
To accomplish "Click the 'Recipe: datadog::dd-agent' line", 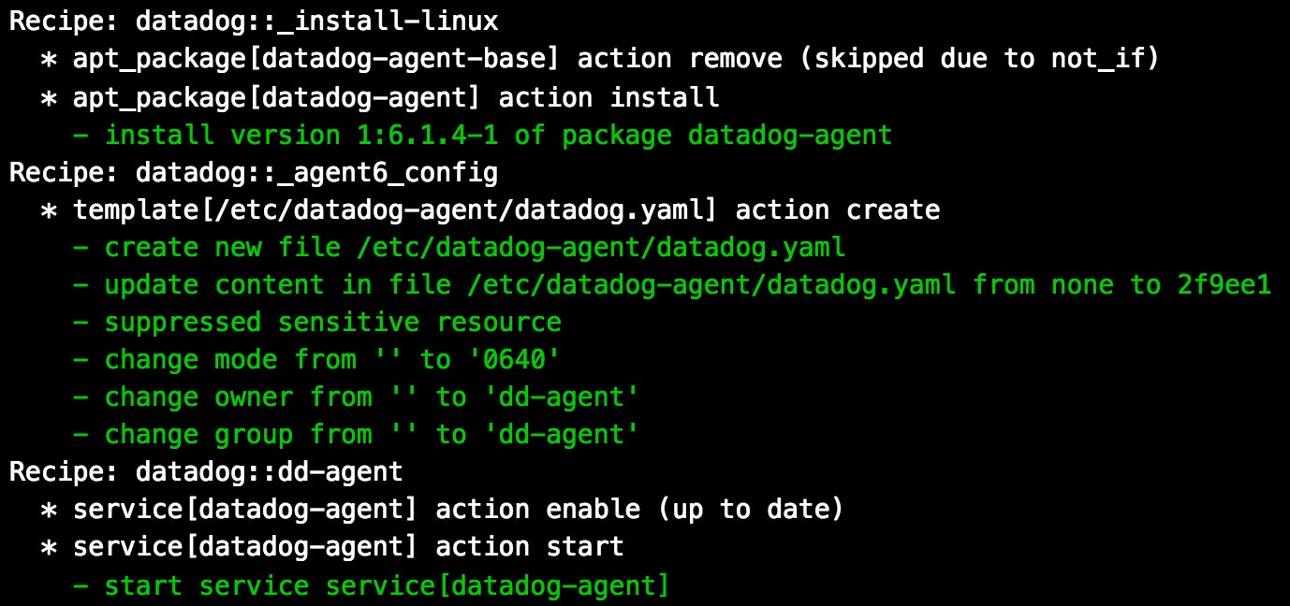I will [206, 472].
